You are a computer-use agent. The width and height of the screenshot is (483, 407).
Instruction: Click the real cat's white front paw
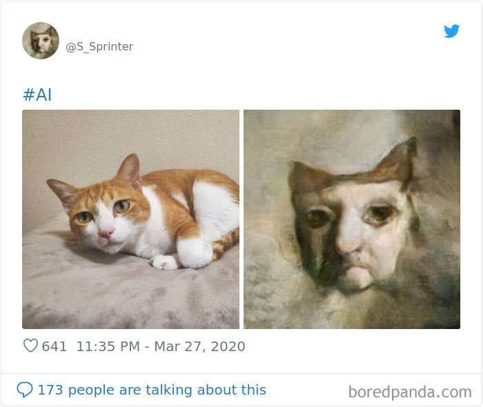point(165,262)
